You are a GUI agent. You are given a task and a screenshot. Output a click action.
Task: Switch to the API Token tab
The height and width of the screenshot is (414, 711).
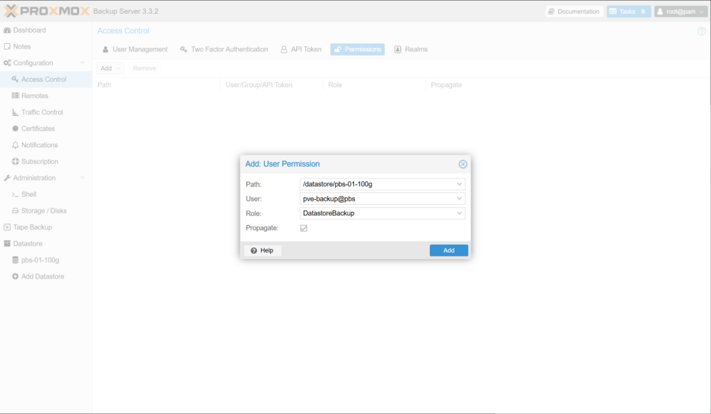tap(301, 49)
